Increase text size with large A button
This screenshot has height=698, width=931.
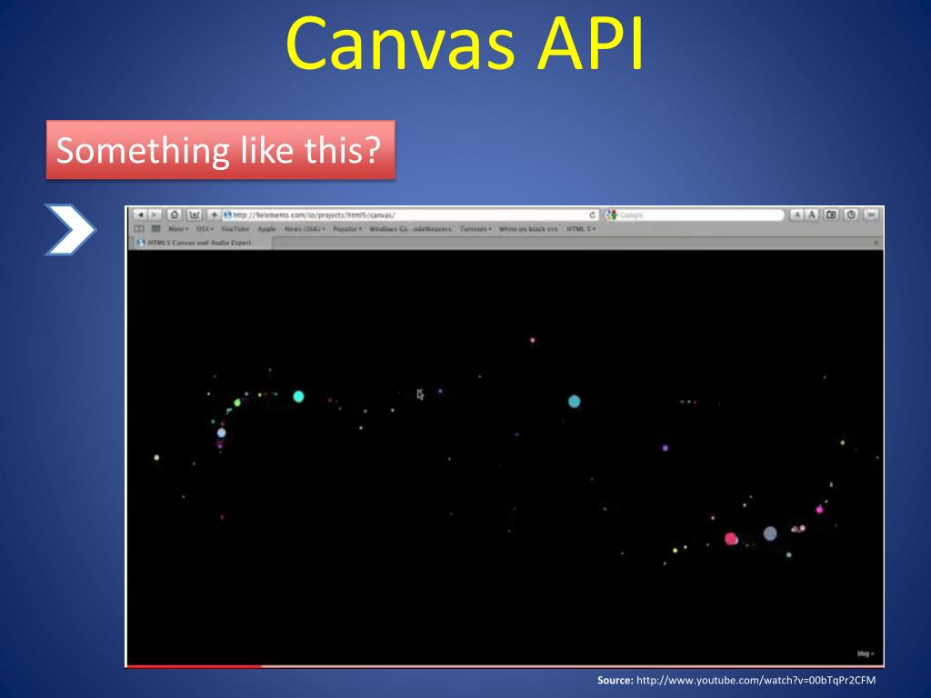pyautogui.click(x=812, y=214)
